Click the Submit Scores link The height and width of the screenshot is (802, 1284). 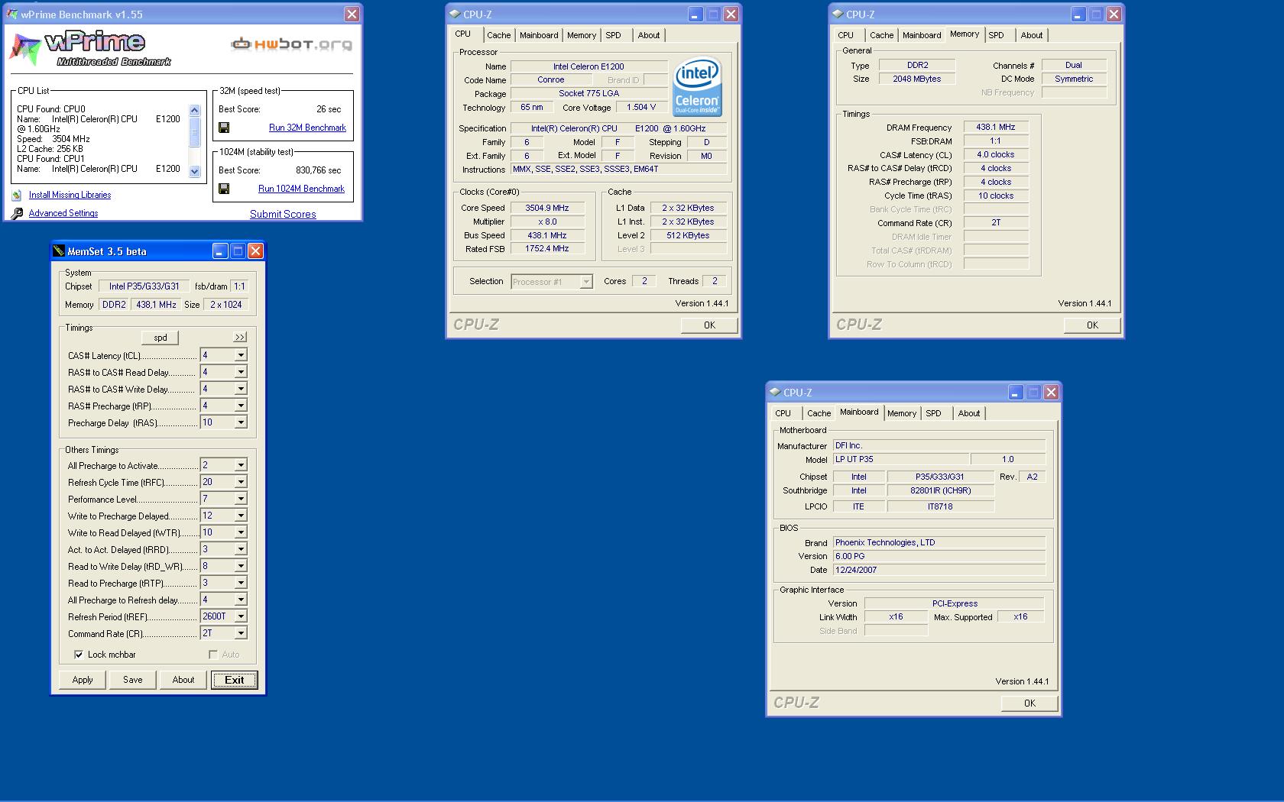coord(283,215)
